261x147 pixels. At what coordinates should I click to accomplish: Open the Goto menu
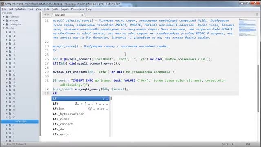(x=46, y=9)
